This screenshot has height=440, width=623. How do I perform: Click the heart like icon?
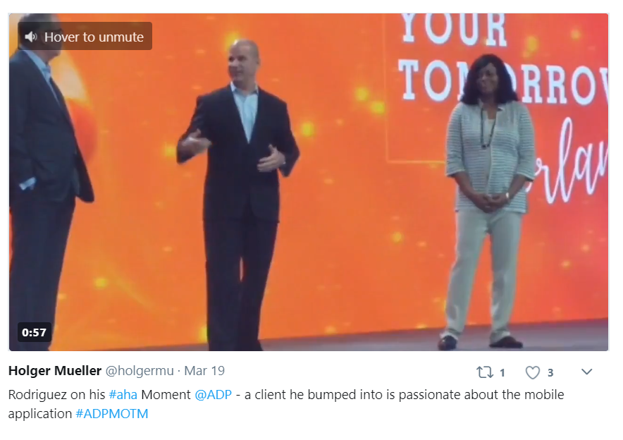[532, 372]
